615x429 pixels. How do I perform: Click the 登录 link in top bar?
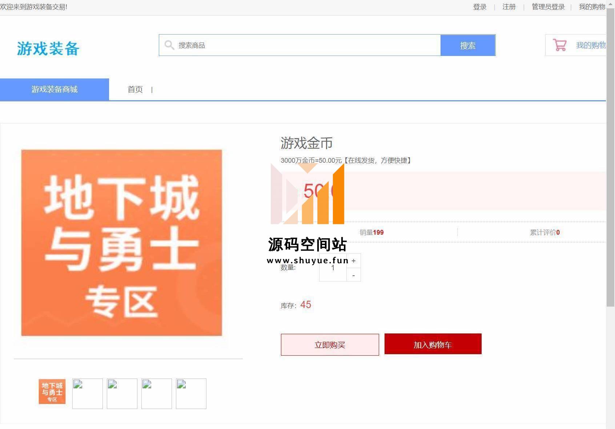pyautogui.click(x=480, y=7)
